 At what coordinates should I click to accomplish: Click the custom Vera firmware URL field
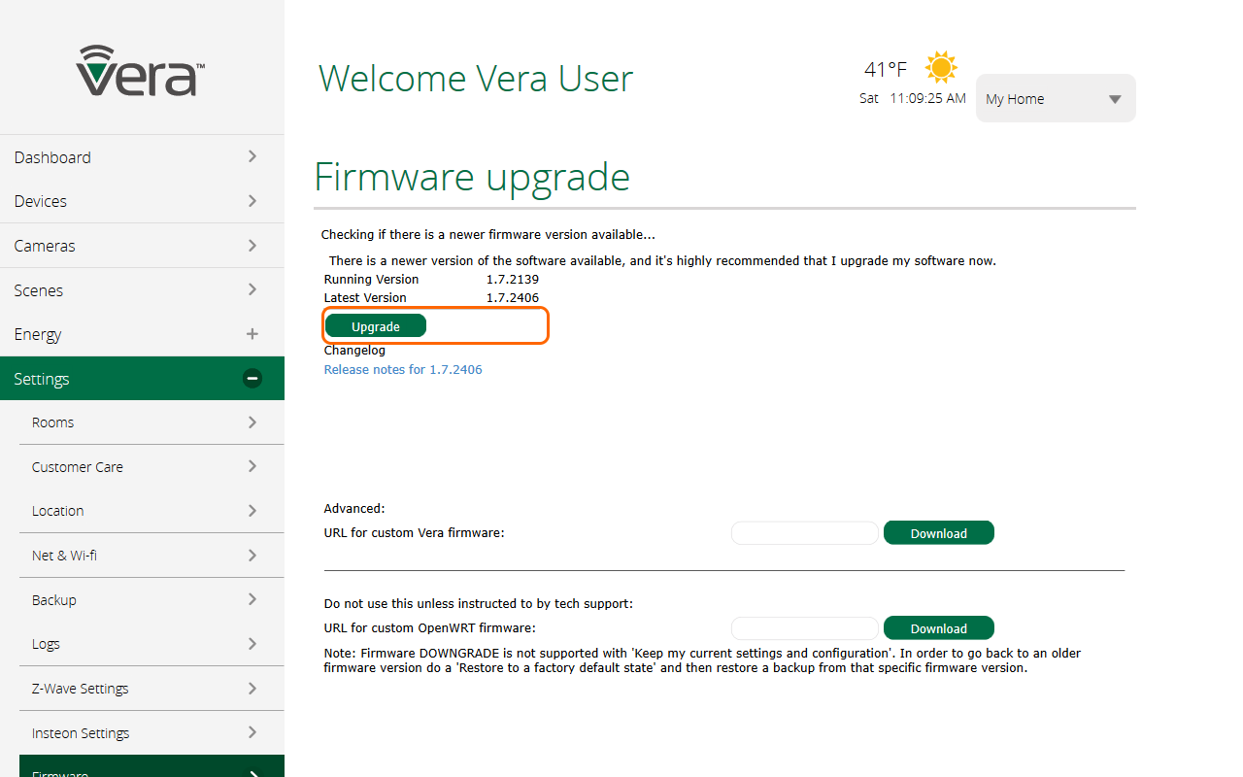pyautogui.click(x=805, y=532)
